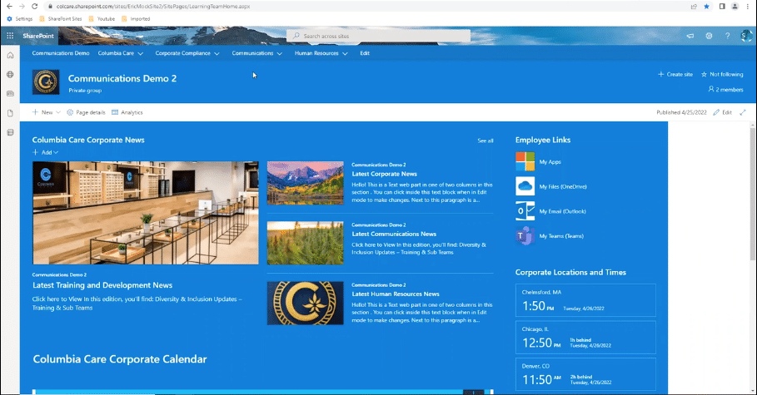Open the SharePoint app launcher waffle
This screenshot has width=757, height=395.
coord(10,36)
